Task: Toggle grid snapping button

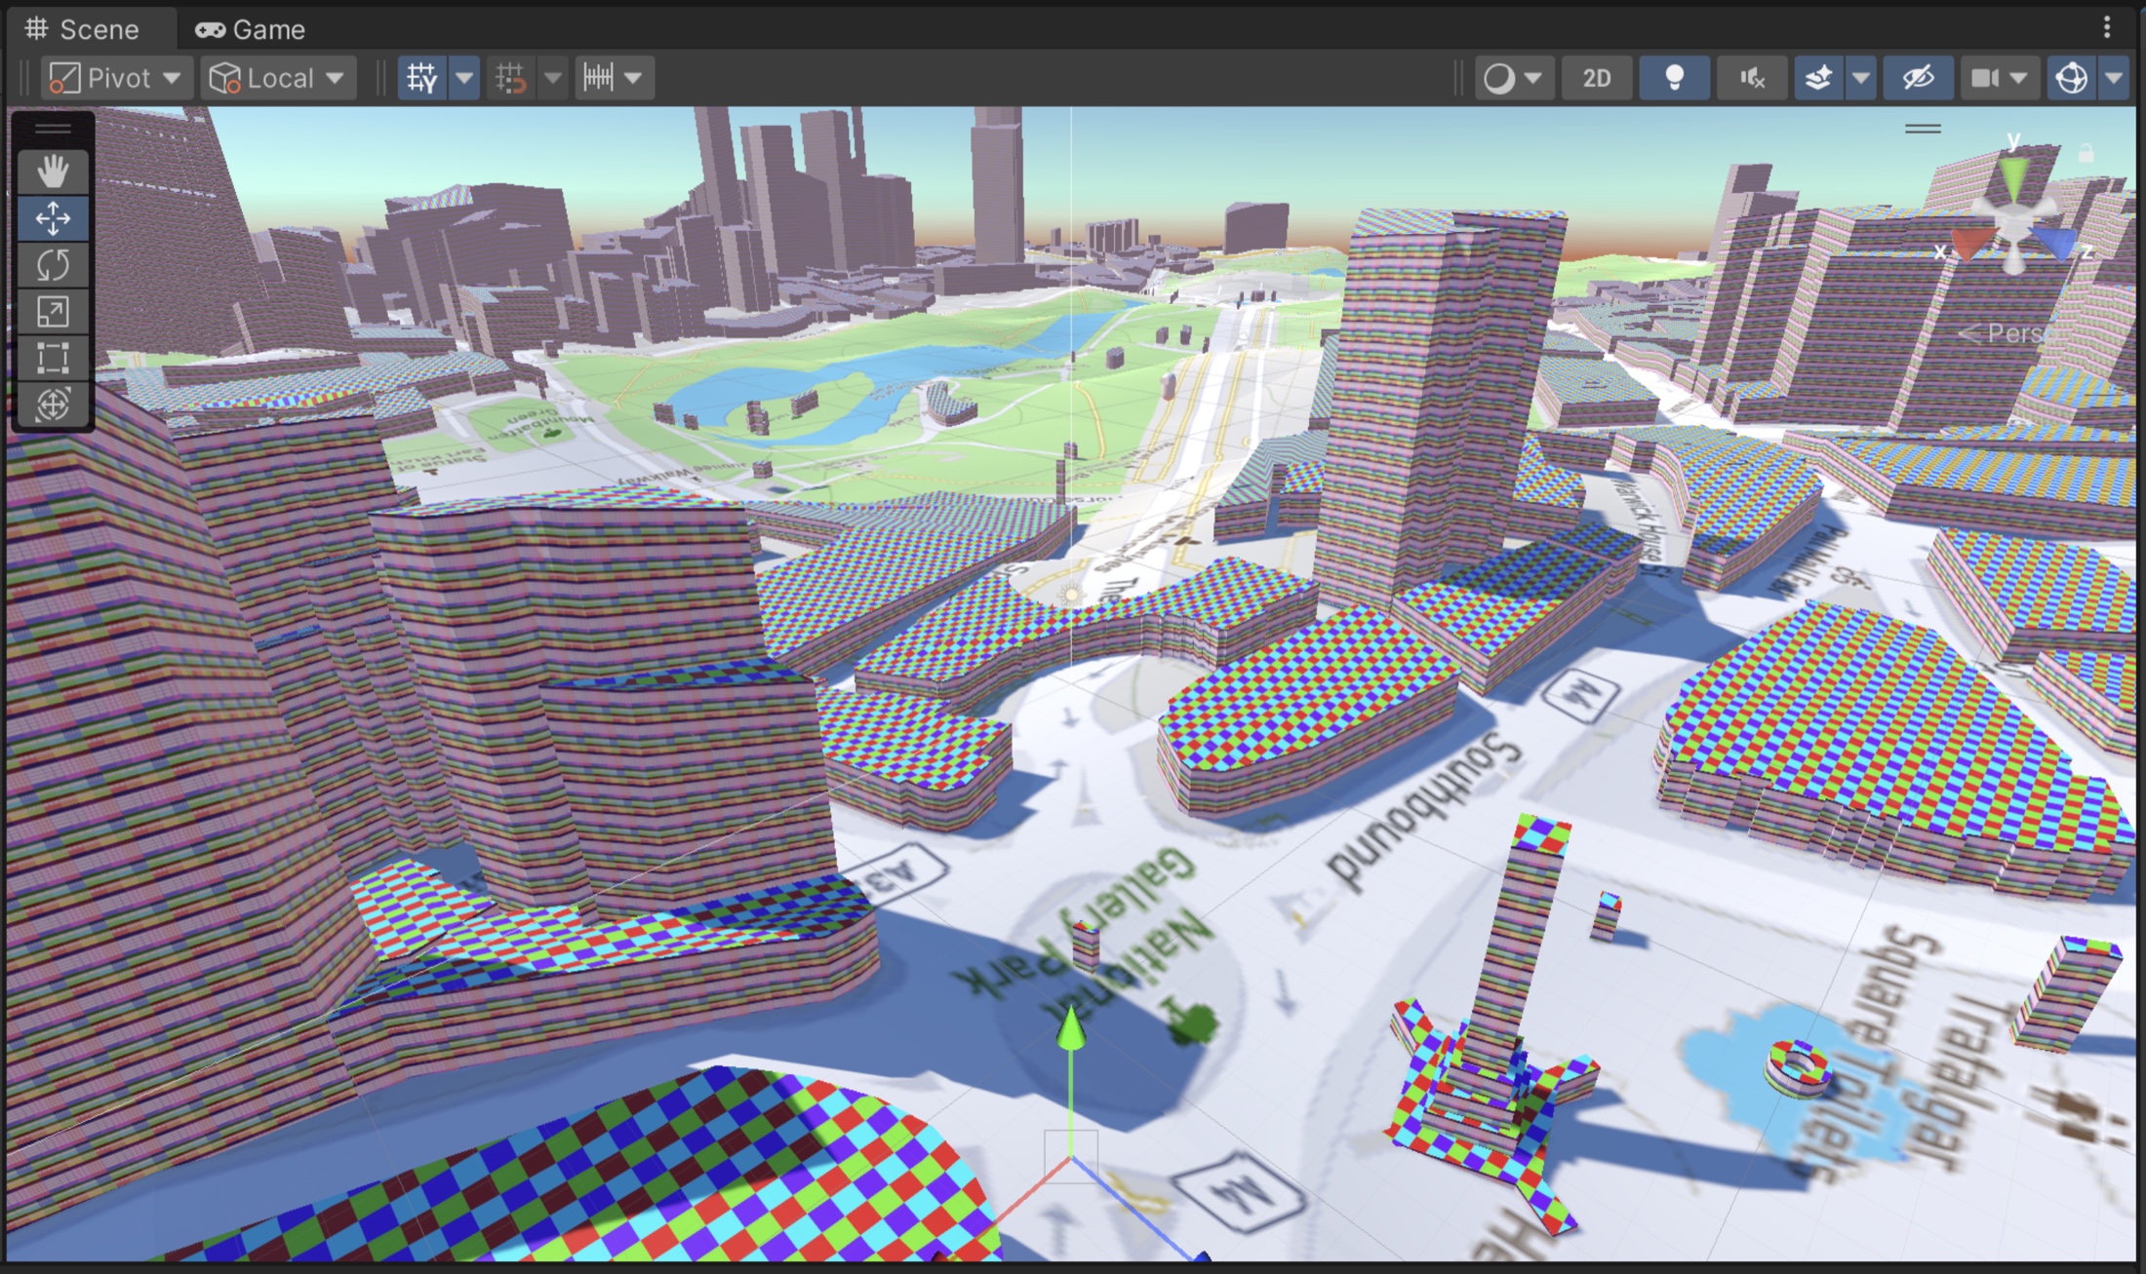Action: click(x=511, y=78)
